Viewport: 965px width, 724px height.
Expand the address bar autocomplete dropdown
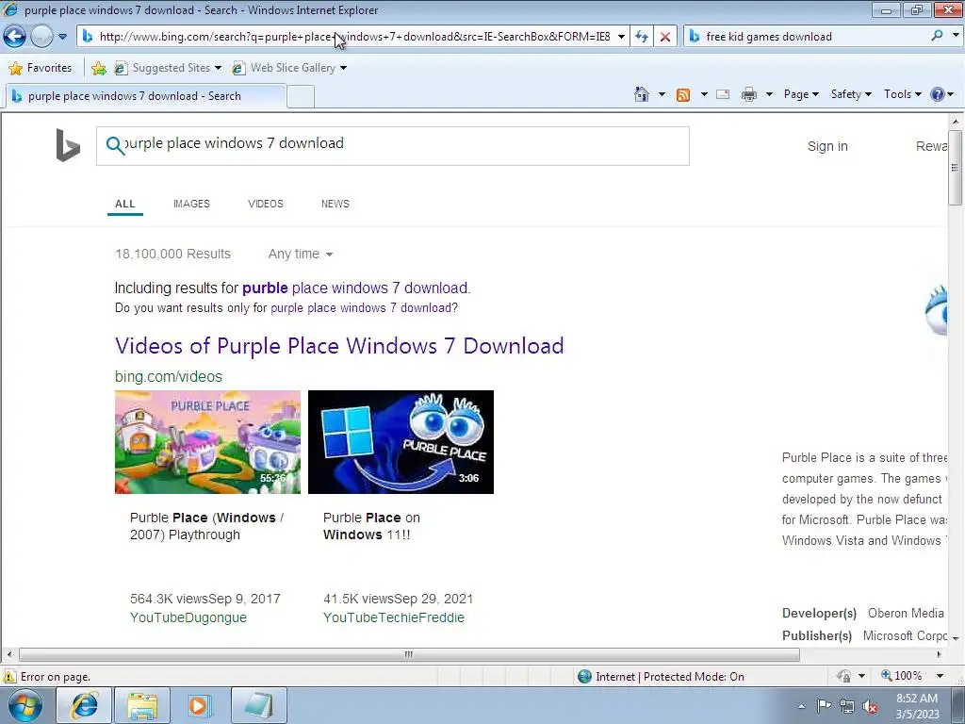621,37
